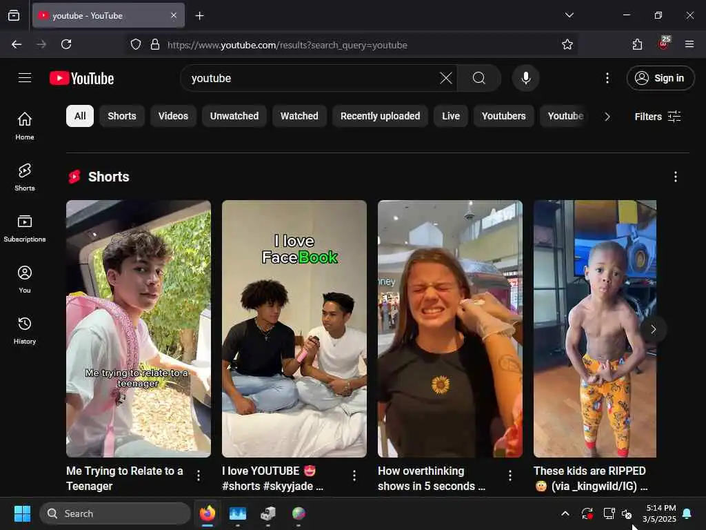This screenshot has height=530, width=706.
Task: Open History in sidebar
Action: click(25, 331)
